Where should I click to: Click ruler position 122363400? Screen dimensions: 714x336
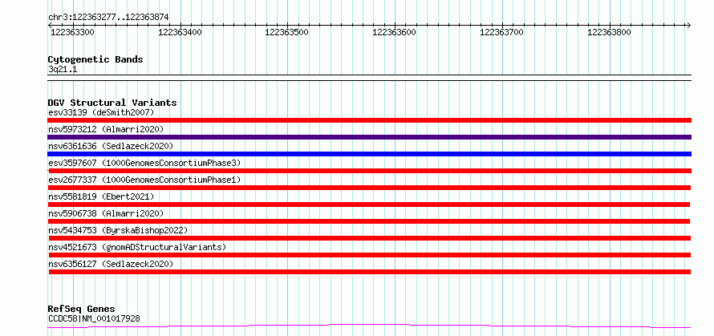click(180, 32)
